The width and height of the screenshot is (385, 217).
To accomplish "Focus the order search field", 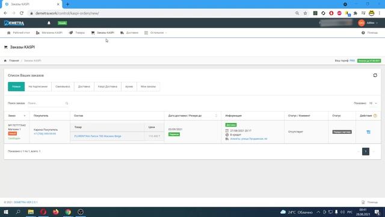I will click(46, 103).
